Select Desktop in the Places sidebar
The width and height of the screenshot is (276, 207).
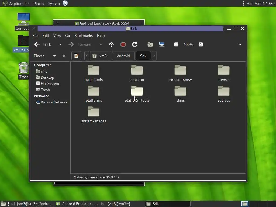click(x=45, y=77)
